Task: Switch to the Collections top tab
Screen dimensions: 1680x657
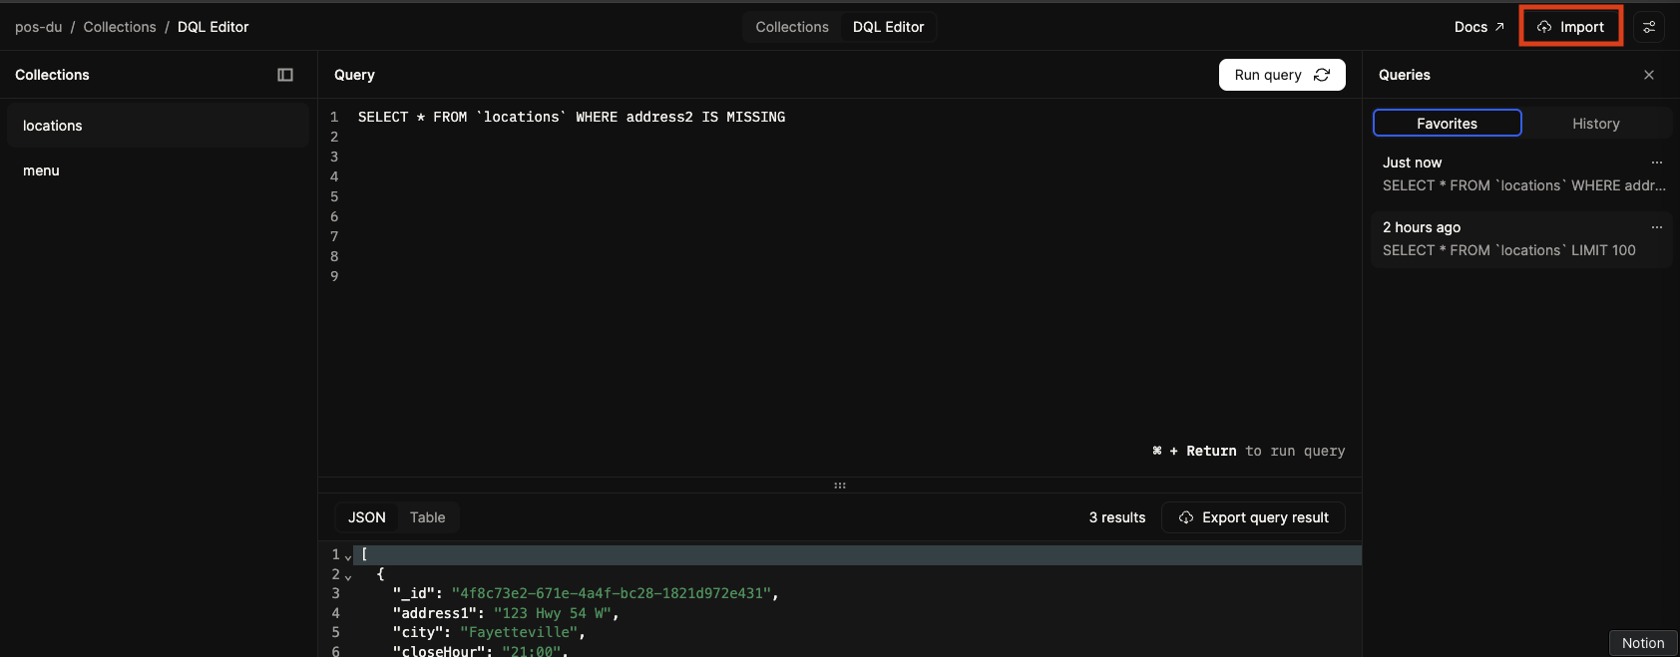Action: tap(792, 27)
